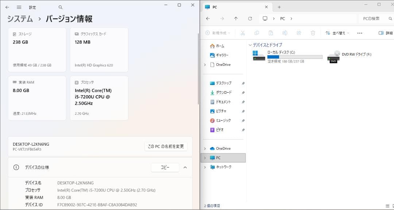Click the Copy icon in File Explorer
The width and height of the screenshot is (394, 210).
pos(257,33)
